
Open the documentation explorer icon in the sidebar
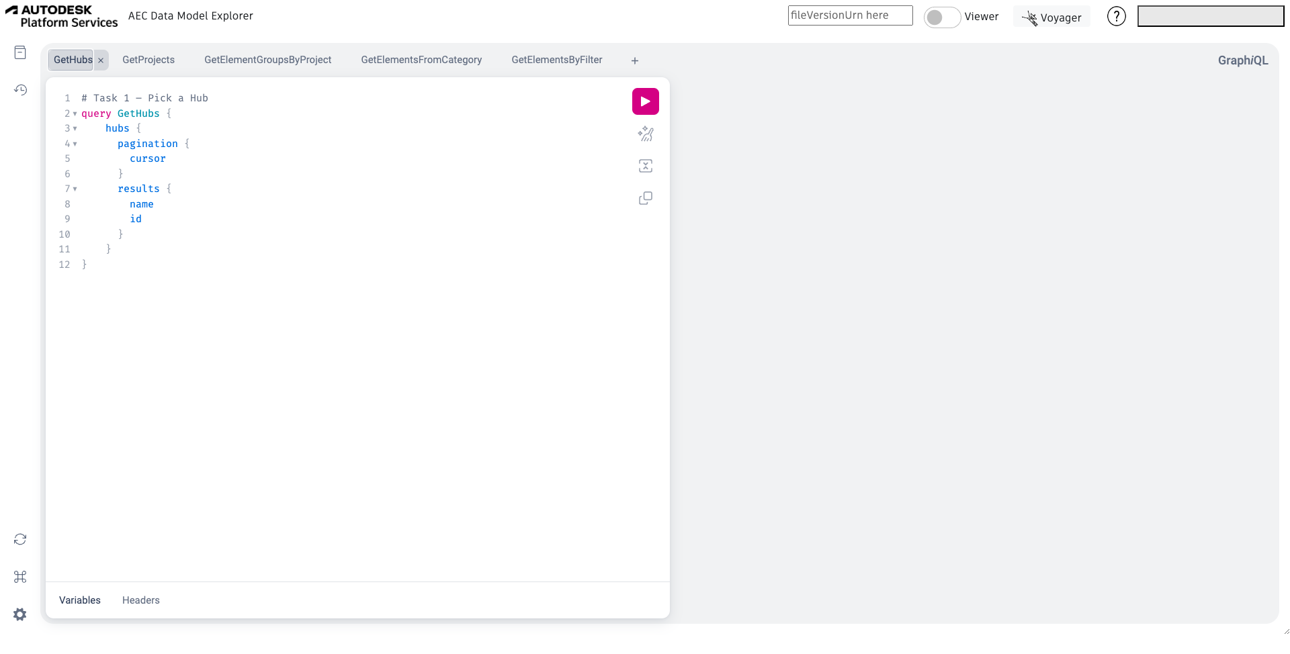pyautogui.click(x=20, y=52)
